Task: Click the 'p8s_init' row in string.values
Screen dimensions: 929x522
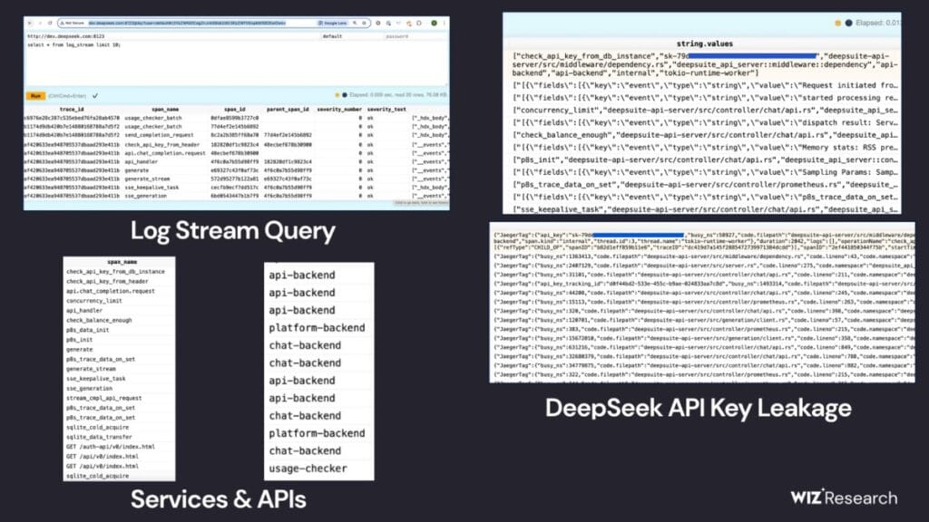Action: click(704, 159)
